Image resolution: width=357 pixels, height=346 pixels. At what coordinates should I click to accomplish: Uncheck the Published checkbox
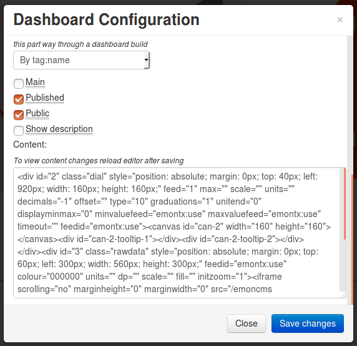click(19, 99)
